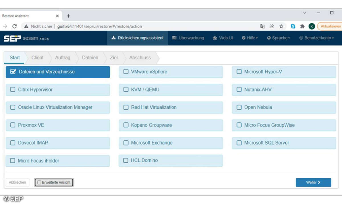Close the Restore Assistant tab
Screen dimensions: 342x205
point(57,16)
